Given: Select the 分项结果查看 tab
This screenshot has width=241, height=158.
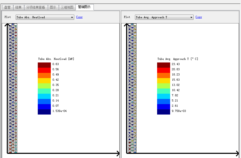Looking at the screenshot, I should coord(36,7).
